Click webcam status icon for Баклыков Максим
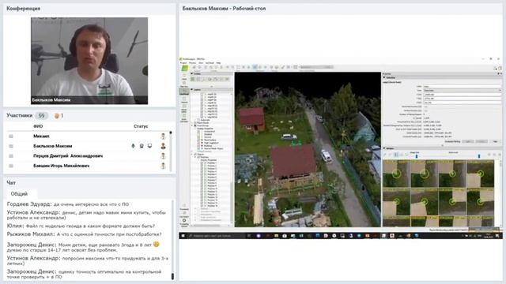This screenshot has width=506, height=284. [142, 146]
